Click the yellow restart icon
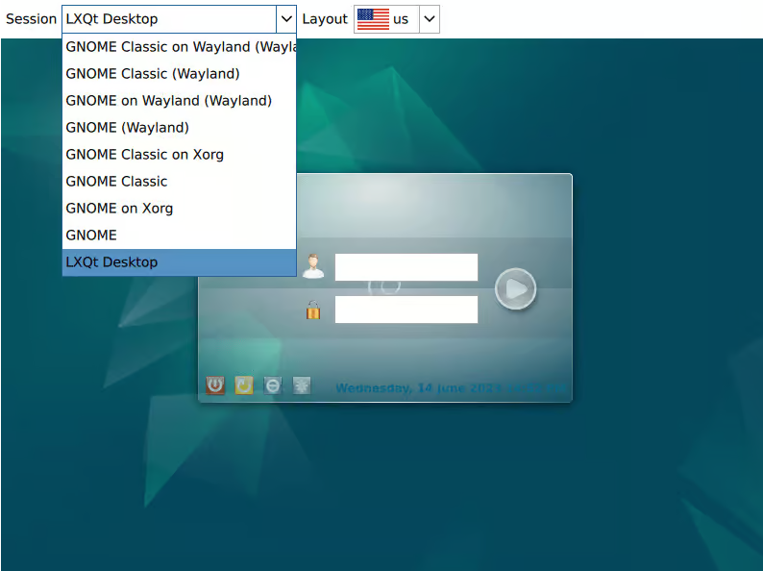This screenshot has height=571, width=763. [244, 385]
